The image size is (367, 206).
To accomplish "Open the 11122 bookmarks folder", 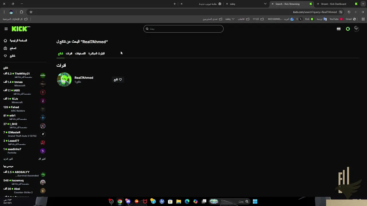I will [x=258, y=19].
